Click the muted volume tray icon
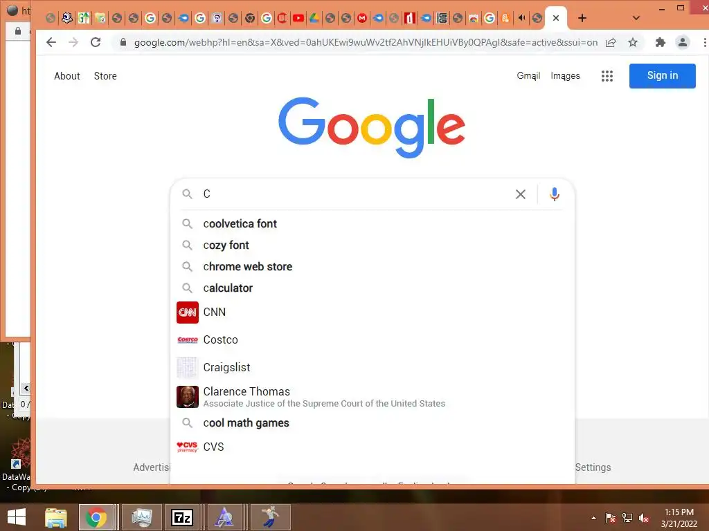 [644, 518]
